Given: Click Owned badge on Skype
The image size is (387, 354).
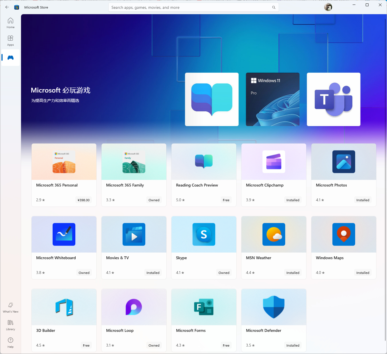Looking at the screenshot, I should (224, 273).
